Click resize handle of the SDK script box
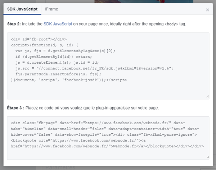 click(x=207, y=97)
